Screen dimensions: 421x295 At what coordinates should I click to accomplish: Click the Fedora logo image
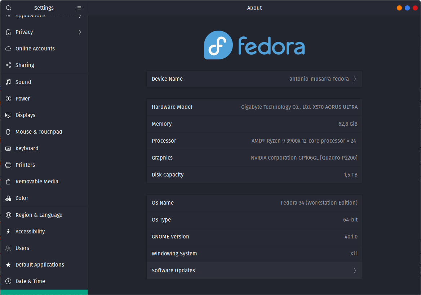254,45
